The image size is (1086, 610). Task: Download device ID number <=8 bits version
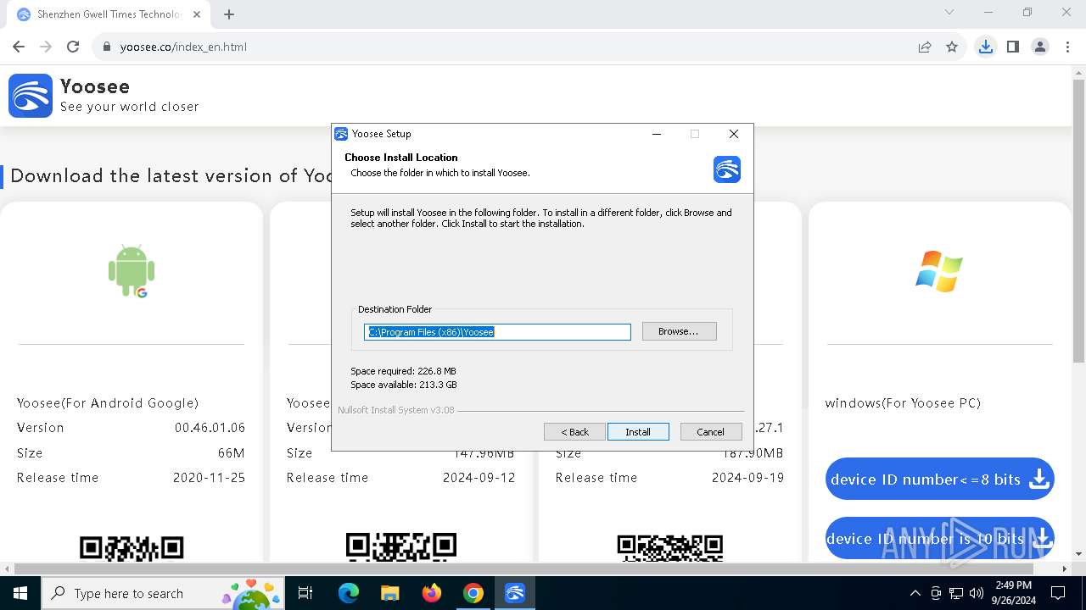939,480
